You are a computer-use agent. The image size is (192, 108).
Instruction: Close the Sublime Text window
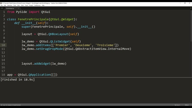tap(189, 3)
